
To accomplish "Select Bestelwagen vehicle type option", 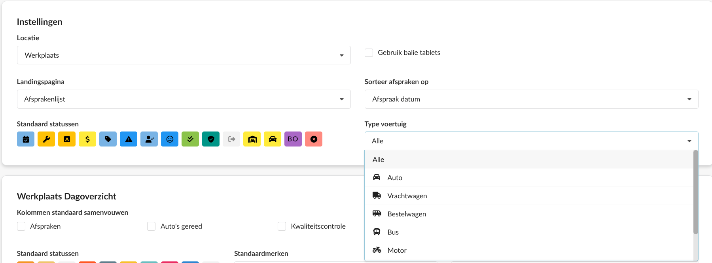I will click(407, 214).
